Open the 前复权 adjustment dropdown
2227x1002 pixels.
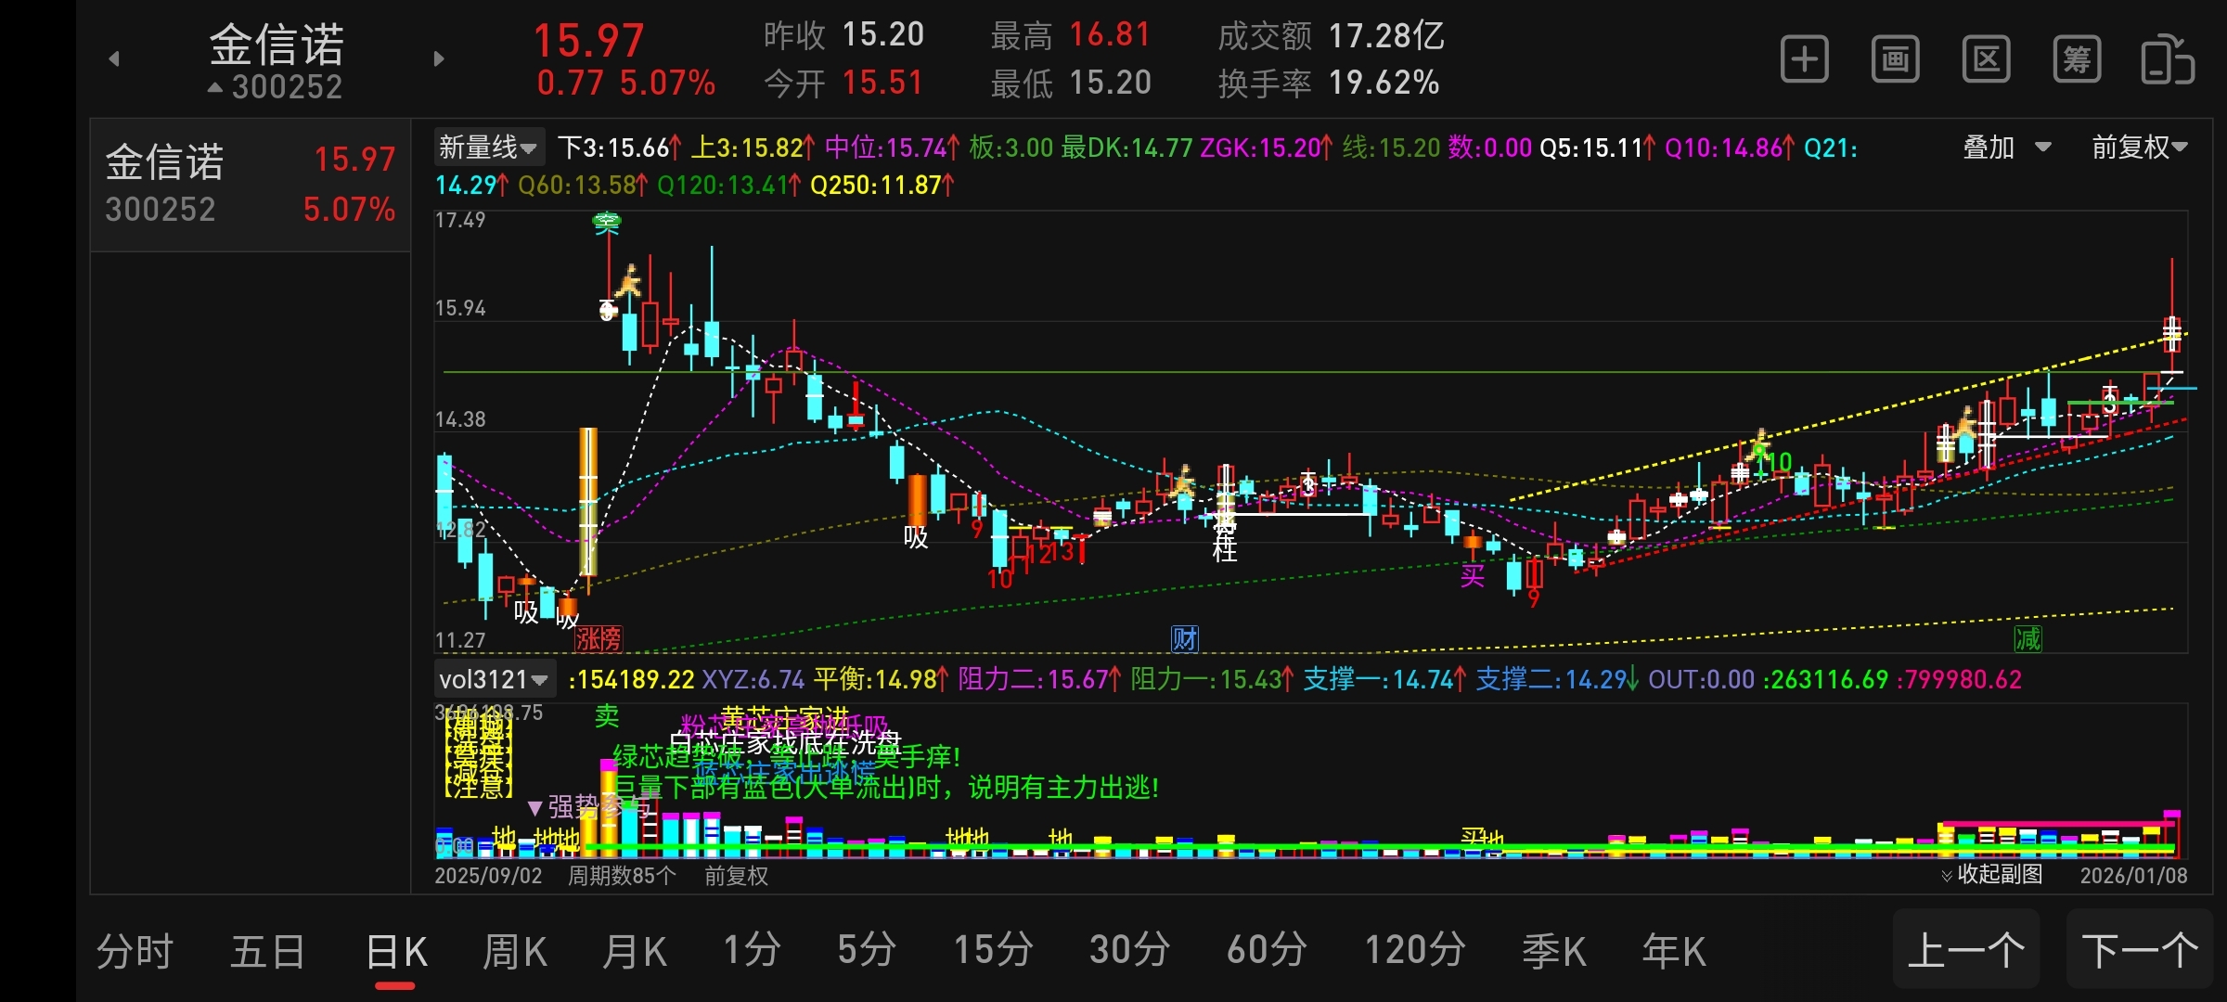point(2140,147)
